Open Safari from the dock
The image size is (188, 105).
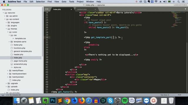[89, 100]
